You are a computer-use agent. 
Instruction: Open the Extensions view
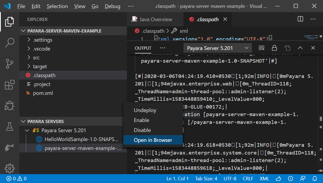(10, 85)
